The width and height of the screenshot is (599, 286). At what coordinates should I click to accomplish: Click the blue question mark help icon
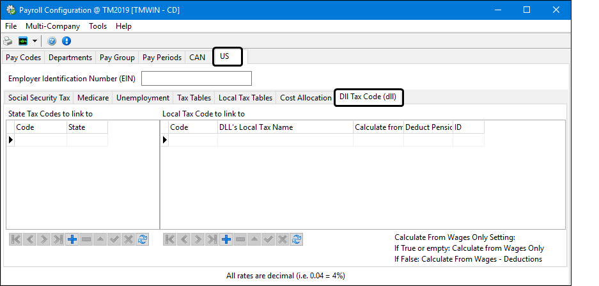(x=52, y=41)
